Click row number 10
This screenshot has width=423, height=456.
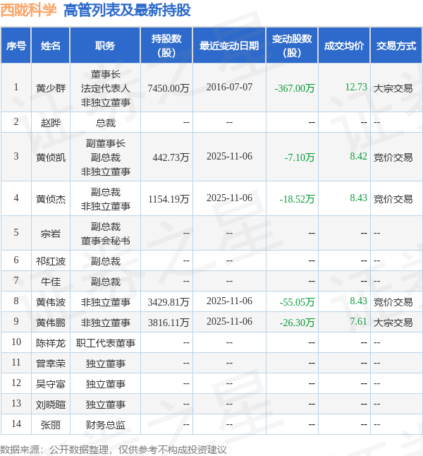(x=16, y=342)
